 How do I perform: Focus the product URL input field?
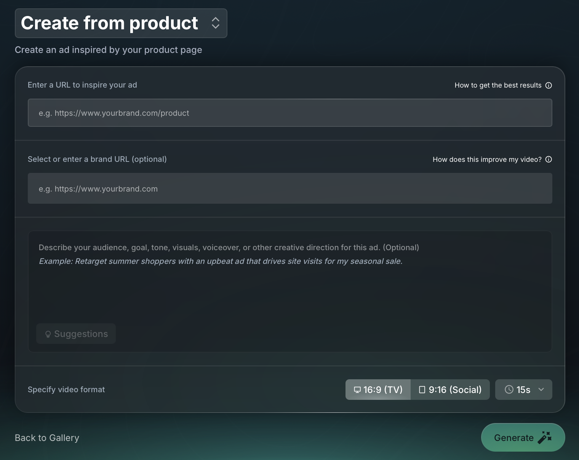coord(290,113)
